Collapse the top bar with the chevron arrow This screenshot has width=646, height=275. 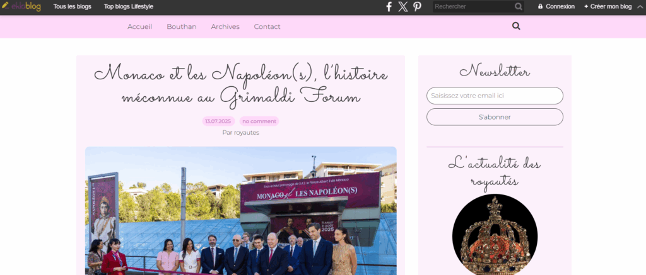coord(640,6)
